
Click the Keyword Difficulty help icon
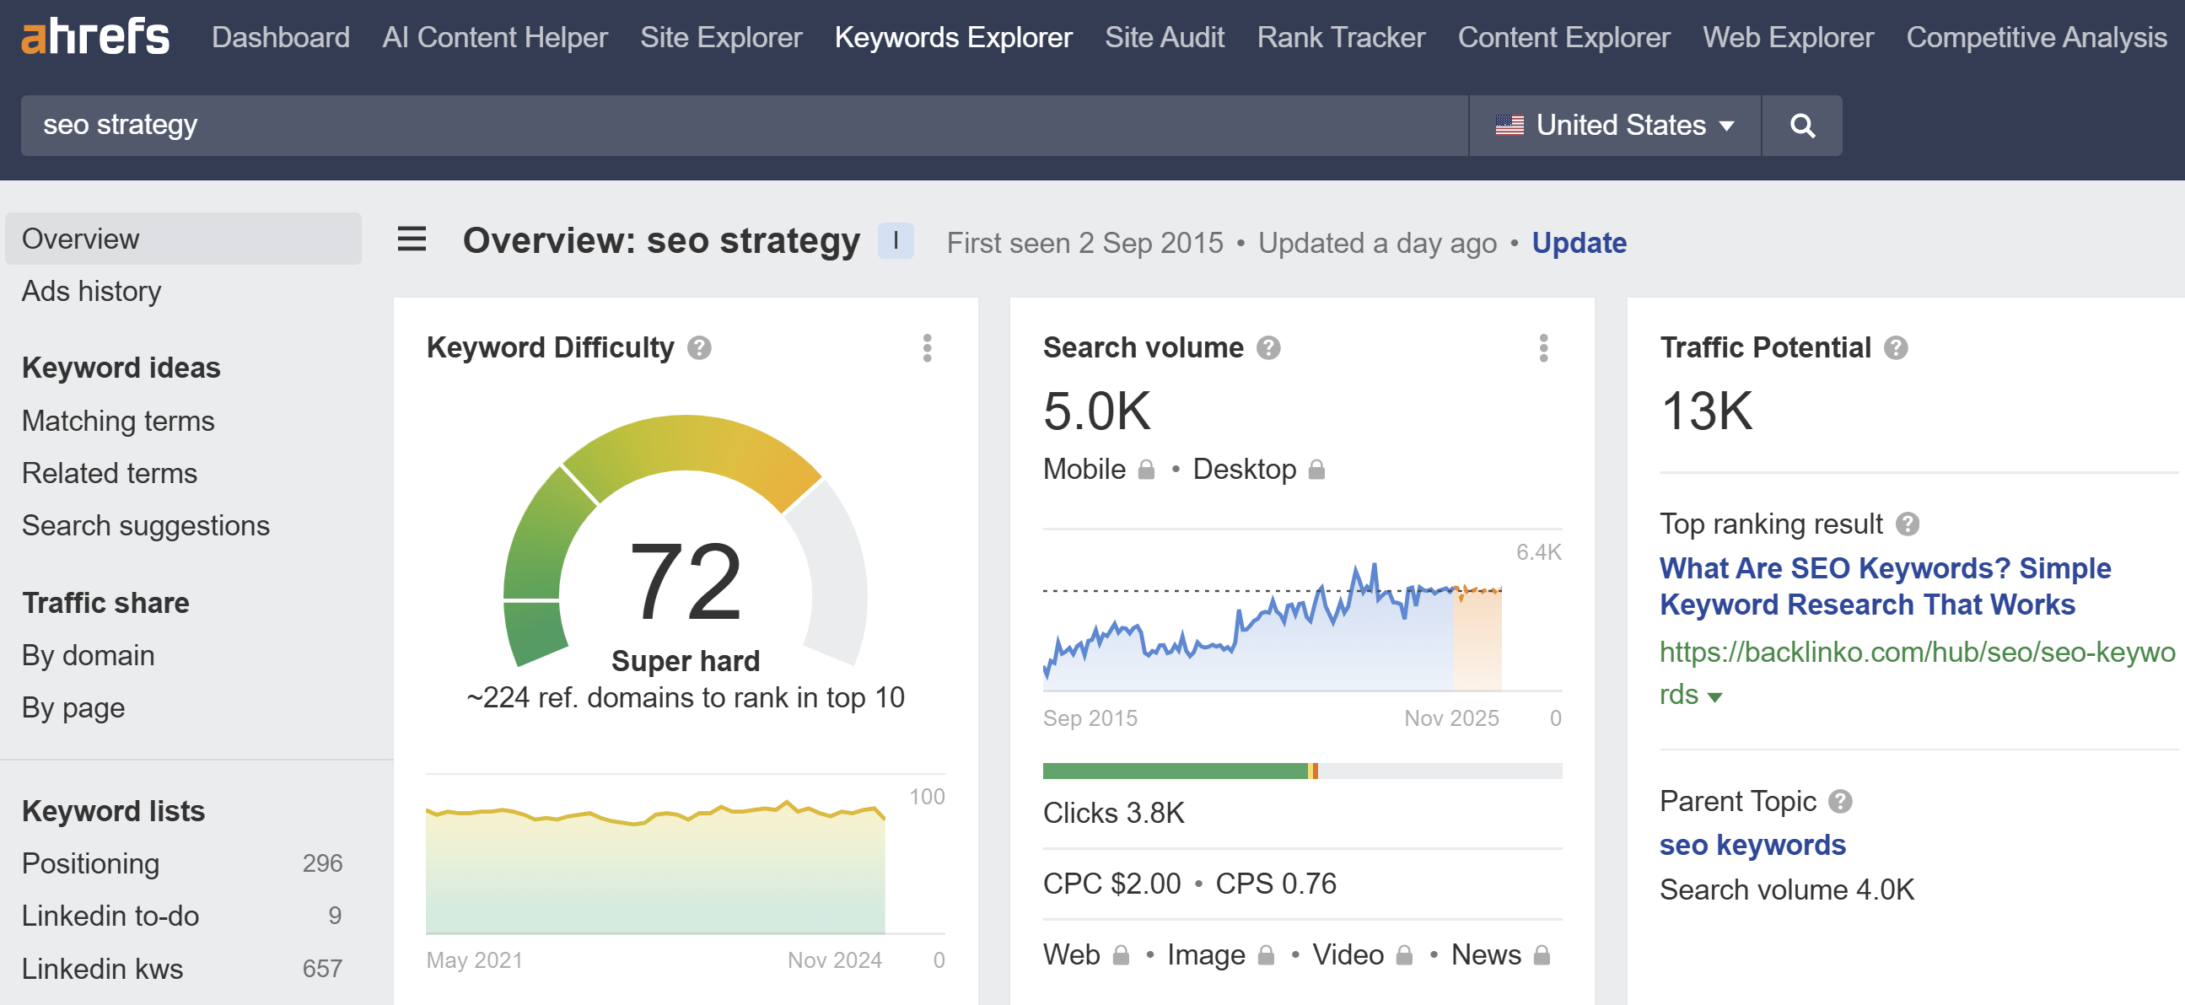[699, 347]
